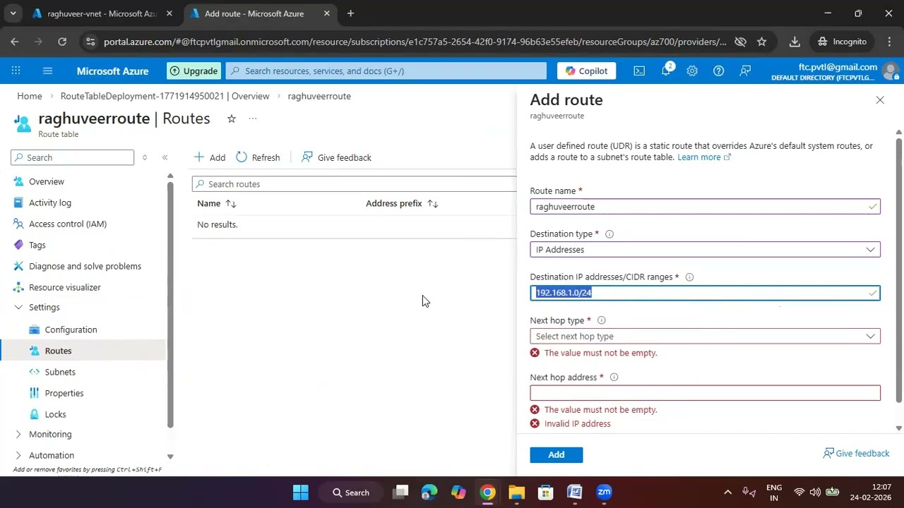904x508 pixels.
Task: Open portal settings gear icon
Action: click(692, 71)
